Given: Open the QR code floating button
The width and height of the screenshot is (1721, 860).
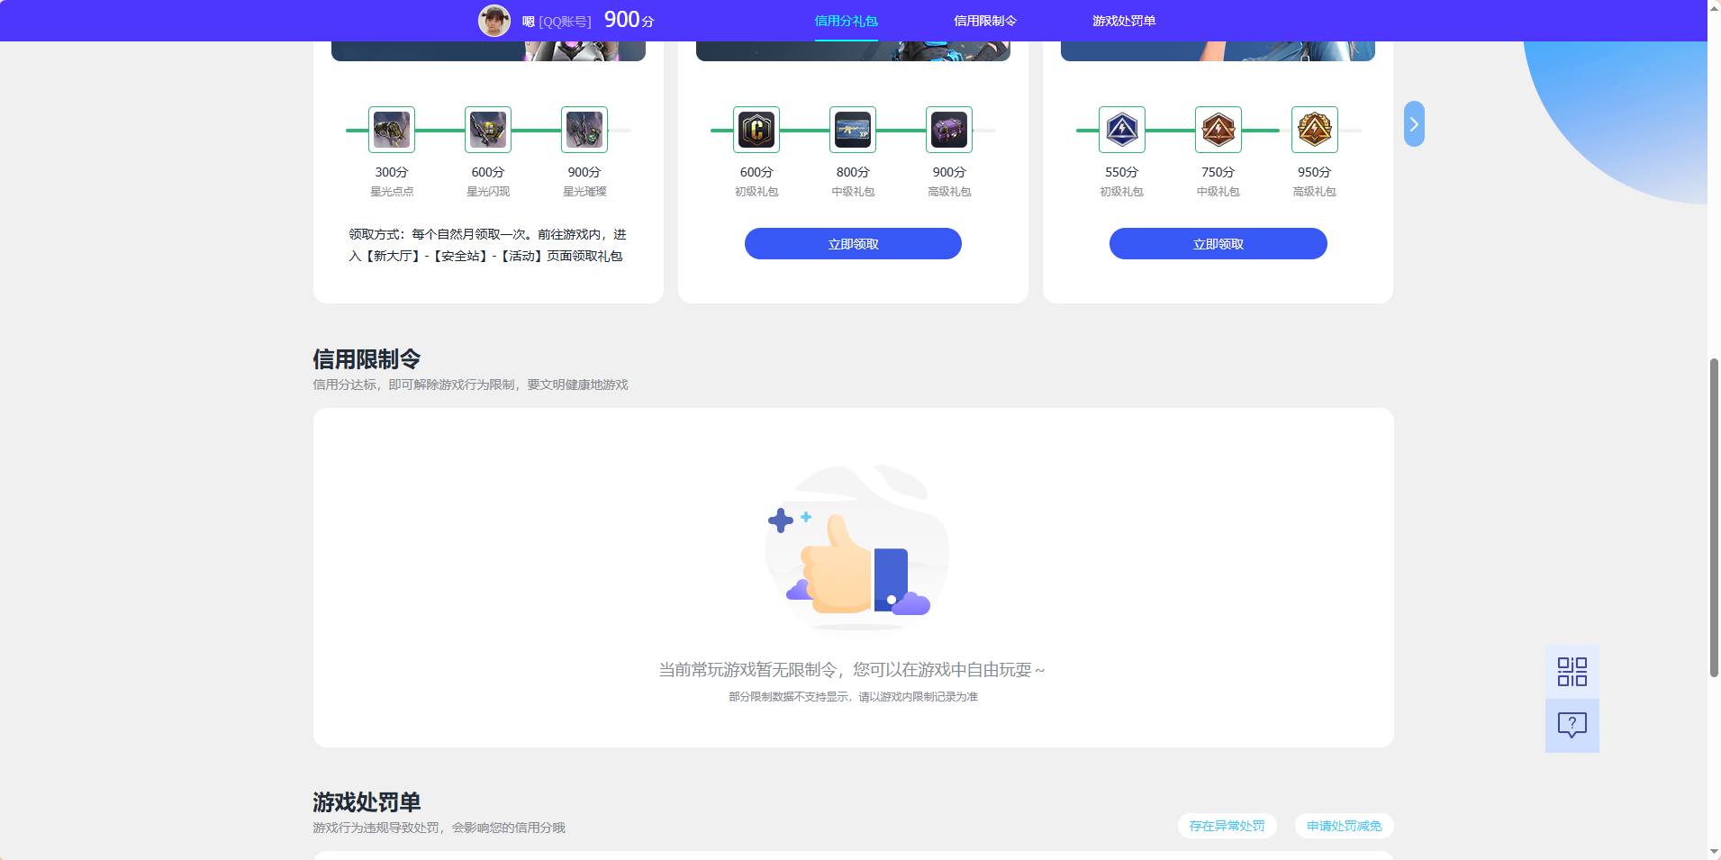Looking at the screenshot, I should tap(1572, 672).
